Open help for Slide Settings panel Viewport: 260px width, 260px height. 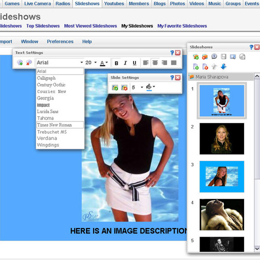(172, 77)
